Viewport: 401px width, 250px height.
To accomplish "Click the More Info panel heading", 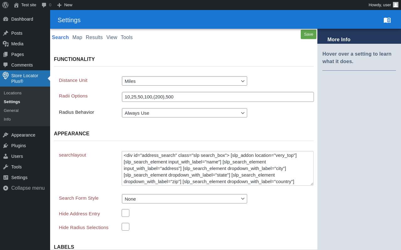I will [339, 40].
